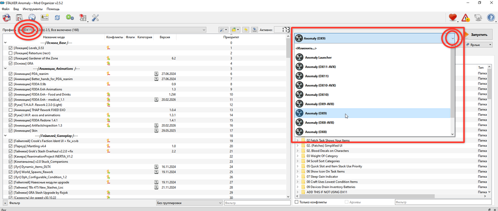Click the mod list vertical scrollbar
The height and width of the screenshot is (211, 498).
coord(288,49)
